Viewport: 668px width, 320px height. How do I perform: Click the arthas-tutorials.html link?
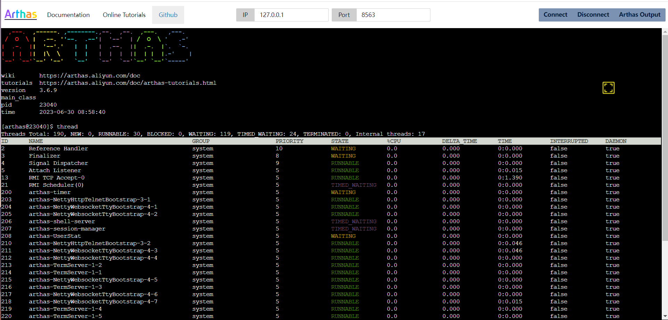pos(128,83)
